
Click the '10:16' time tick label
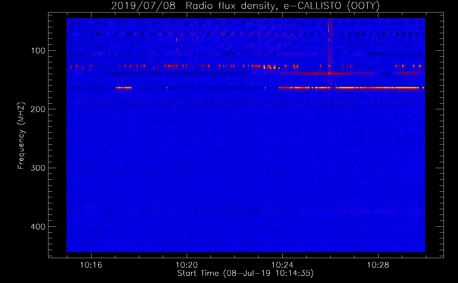click(91, 265)
